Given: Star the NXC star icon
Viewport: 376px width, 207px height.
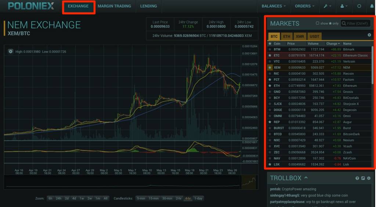Looking at the screenshot, I should click(x=270, y=140).
